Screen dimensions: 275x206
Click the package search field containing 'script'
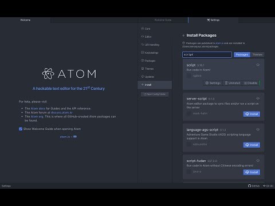[x=207, y=54]
